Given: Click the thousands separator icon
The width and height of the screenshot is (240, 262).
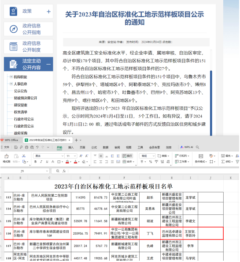Looking at the screenshot, I should point(156,162).
